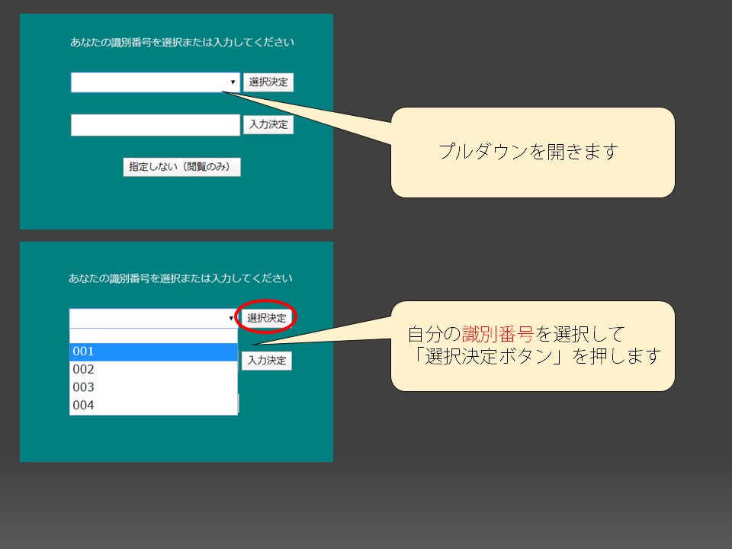Select option 004 from the open list
Screen dimensions: 732x549
152,405
